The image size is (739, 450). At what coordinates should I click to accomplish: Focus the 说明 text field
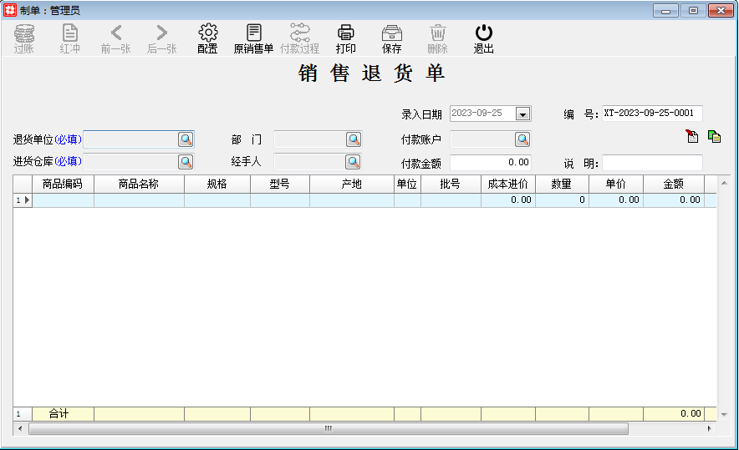(652, 163)
